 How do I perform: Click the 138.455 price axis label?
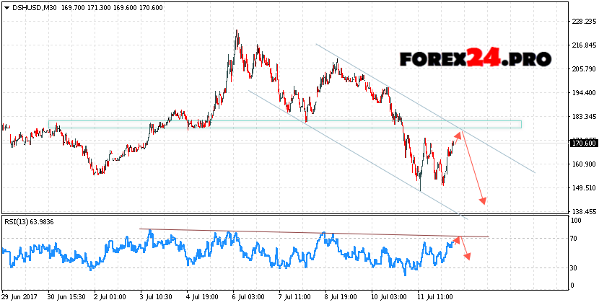[x=582, y=212]
